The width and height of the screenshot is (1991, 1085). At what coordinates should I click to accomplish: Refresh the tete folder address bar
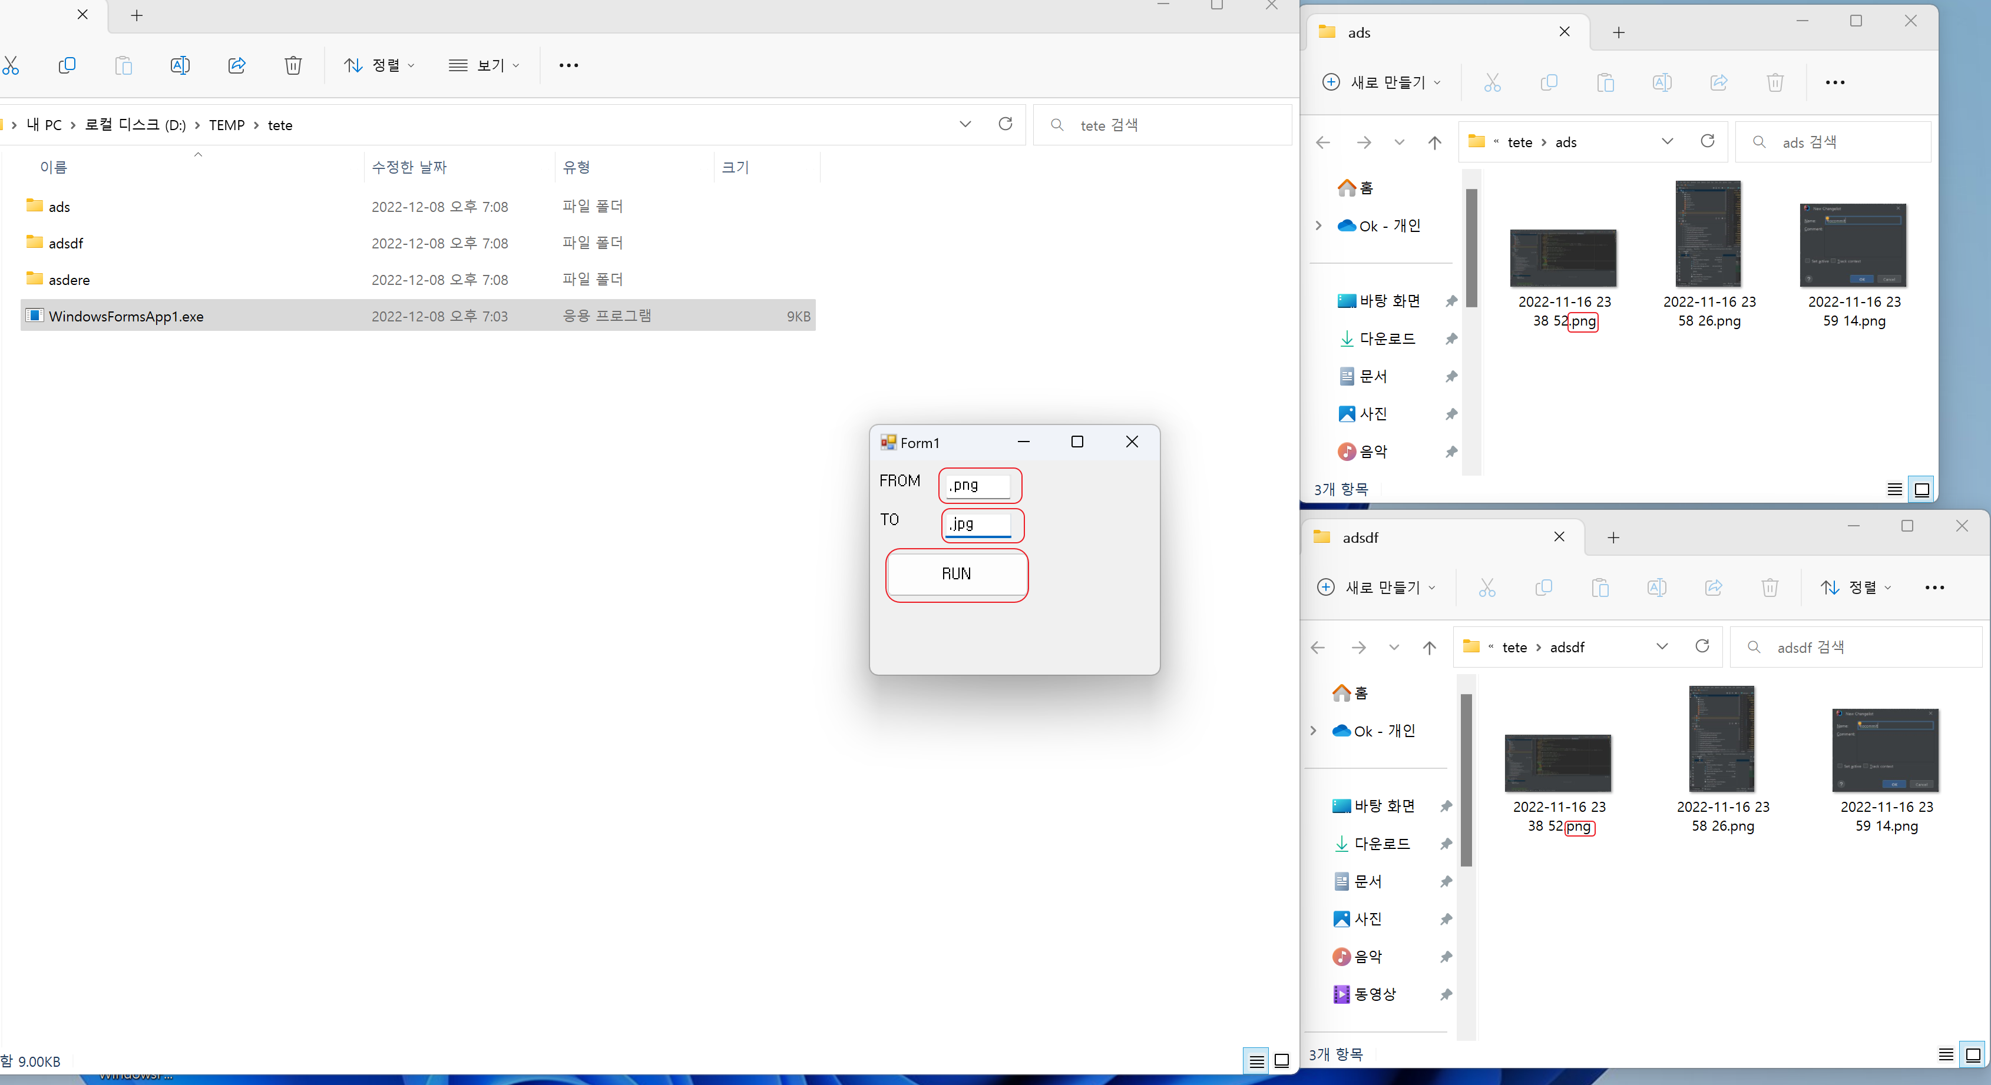(x=1005, y=124)
